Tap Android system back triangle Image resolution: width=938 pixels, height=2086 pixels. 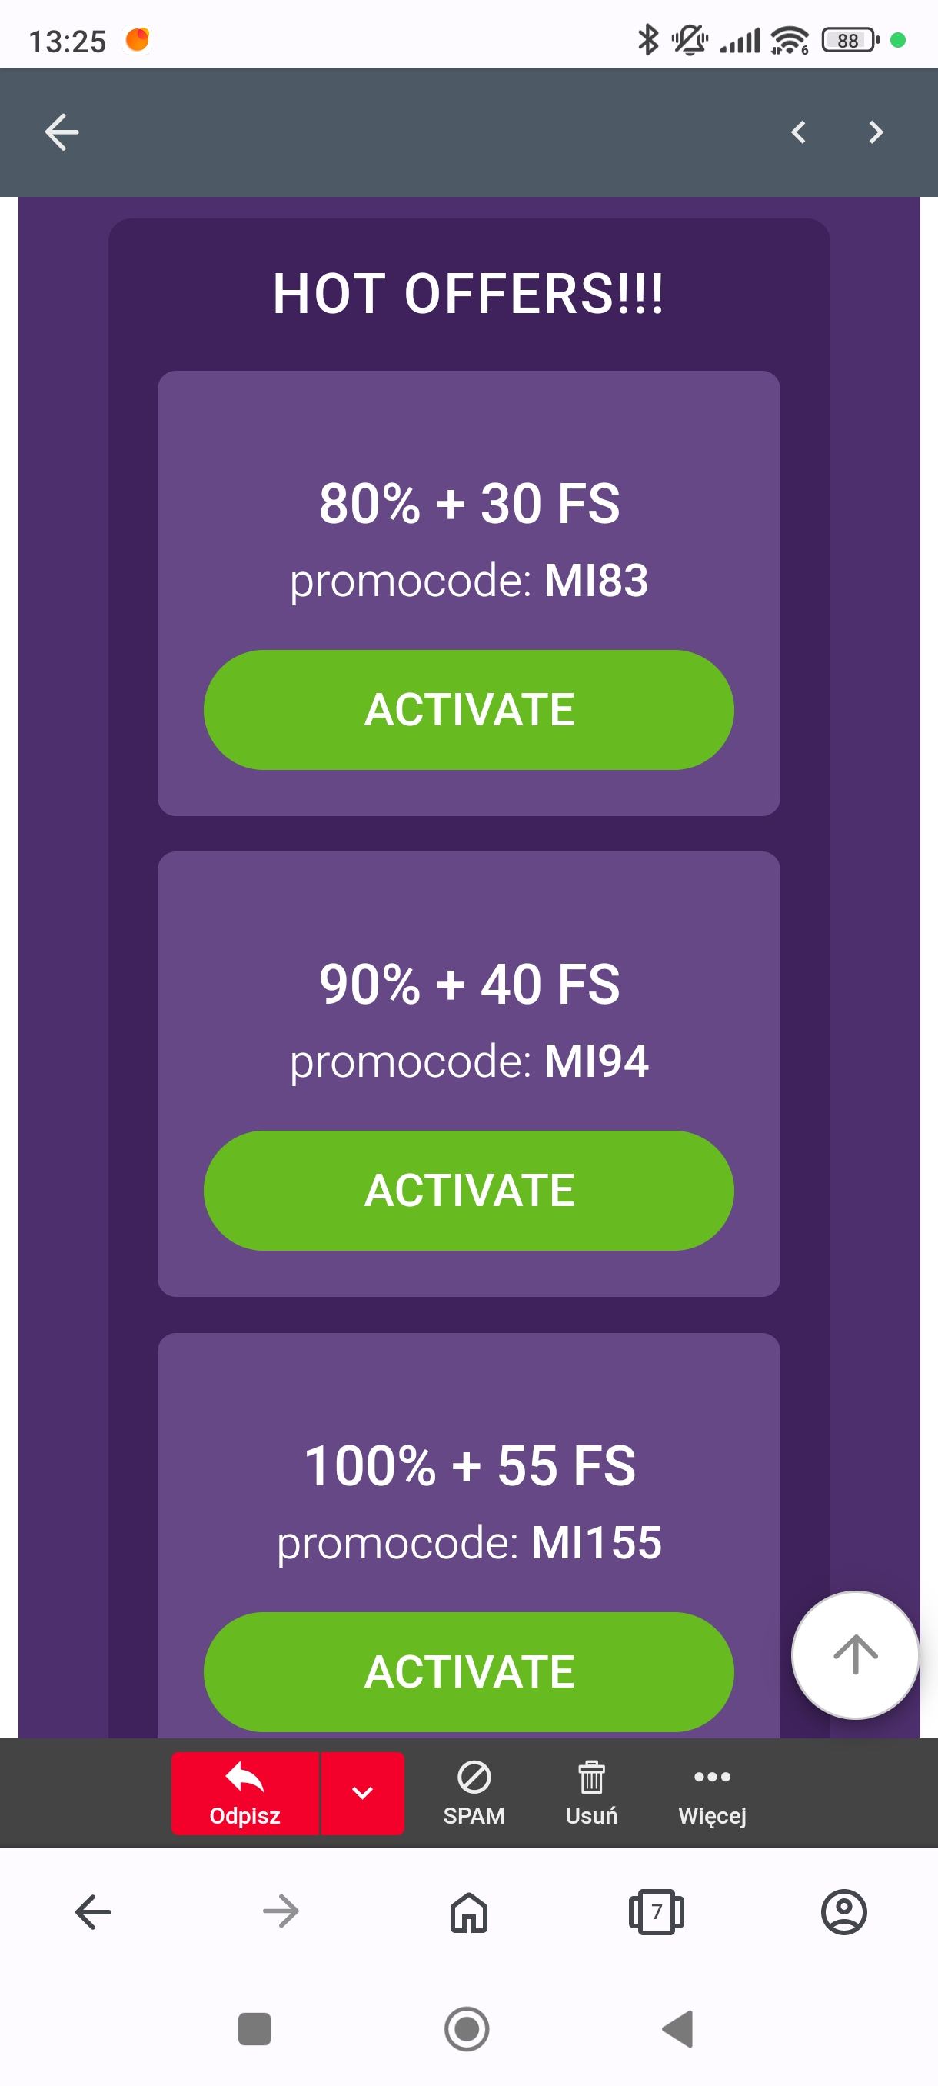678,2028
